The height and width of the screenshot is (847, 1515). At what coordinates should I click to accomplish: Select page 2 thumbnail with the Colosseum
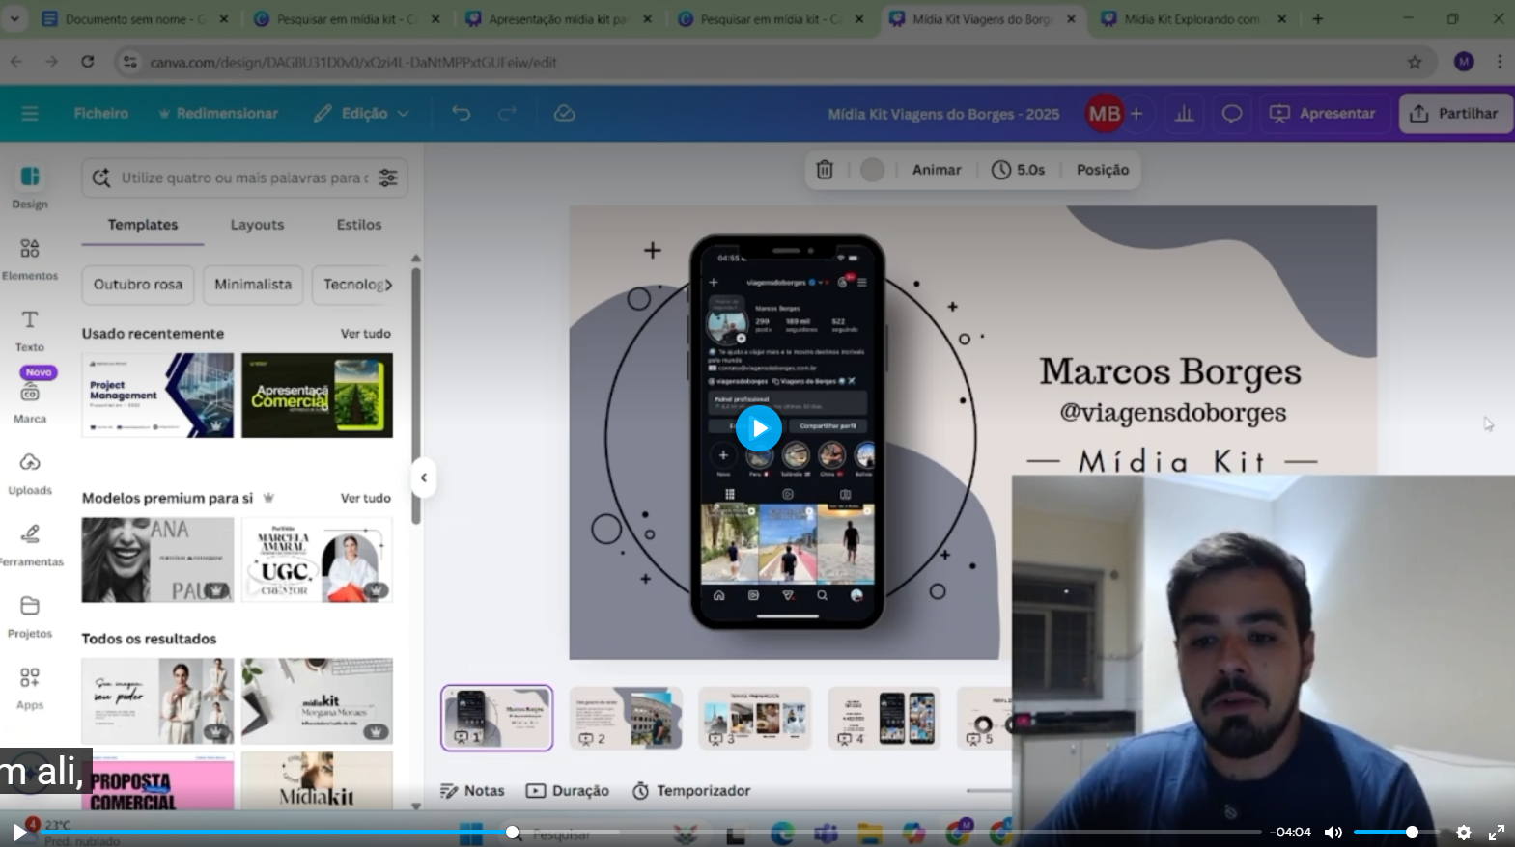click(x=626, y=718)
